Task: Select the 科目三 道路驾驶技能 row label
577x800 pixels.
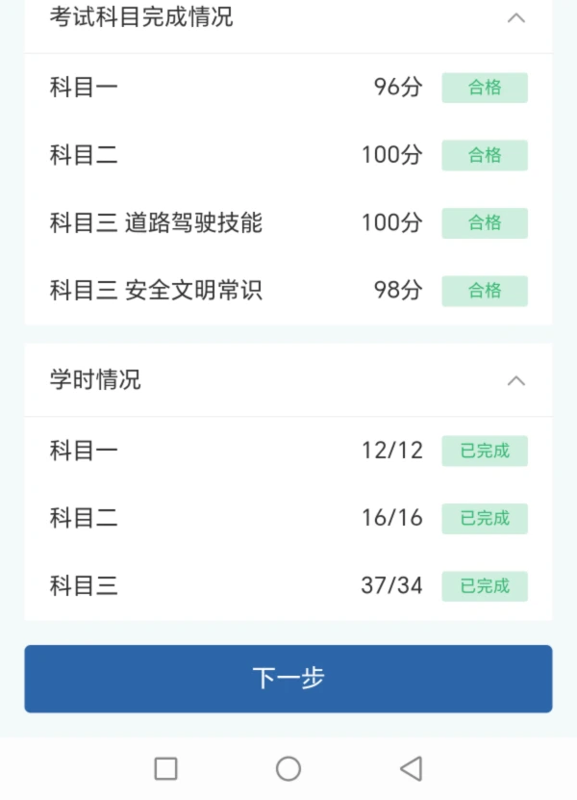Action: tap(156, 223)
